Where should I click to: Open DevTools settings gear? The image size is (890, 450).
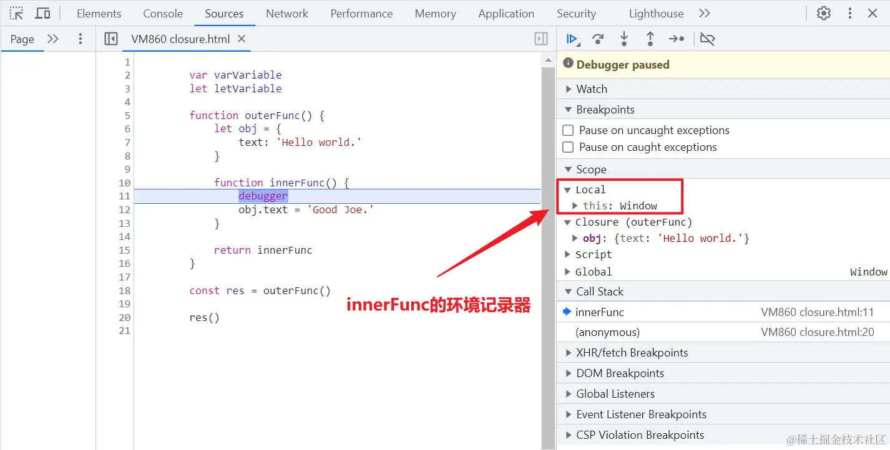click(824, 13)
